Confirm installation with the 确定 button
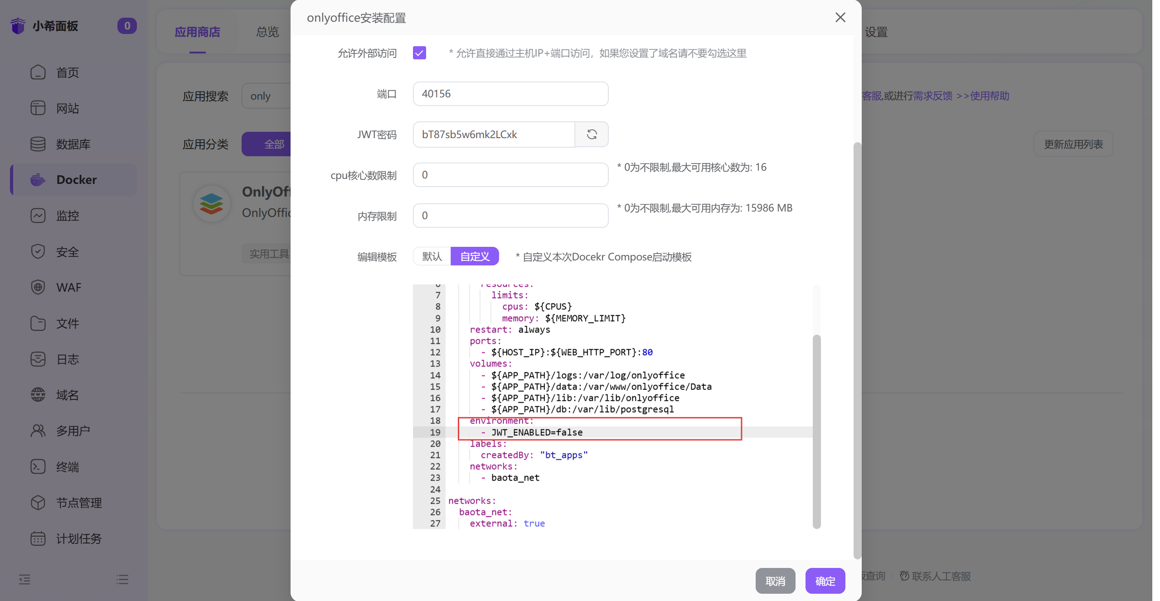The height and width of the screenshot is (601, 1160). [x=825, y=581]
